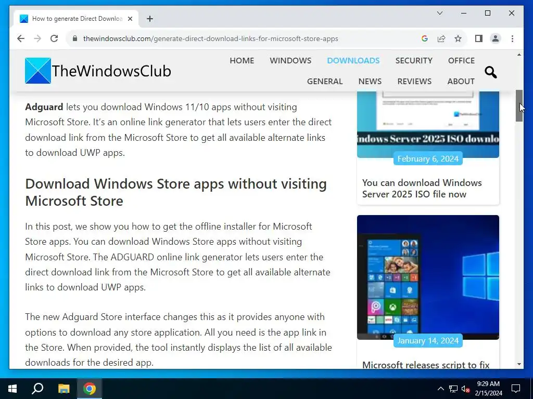
Task: Open the GENERAL menu item
Action: [x=325, y=82]
